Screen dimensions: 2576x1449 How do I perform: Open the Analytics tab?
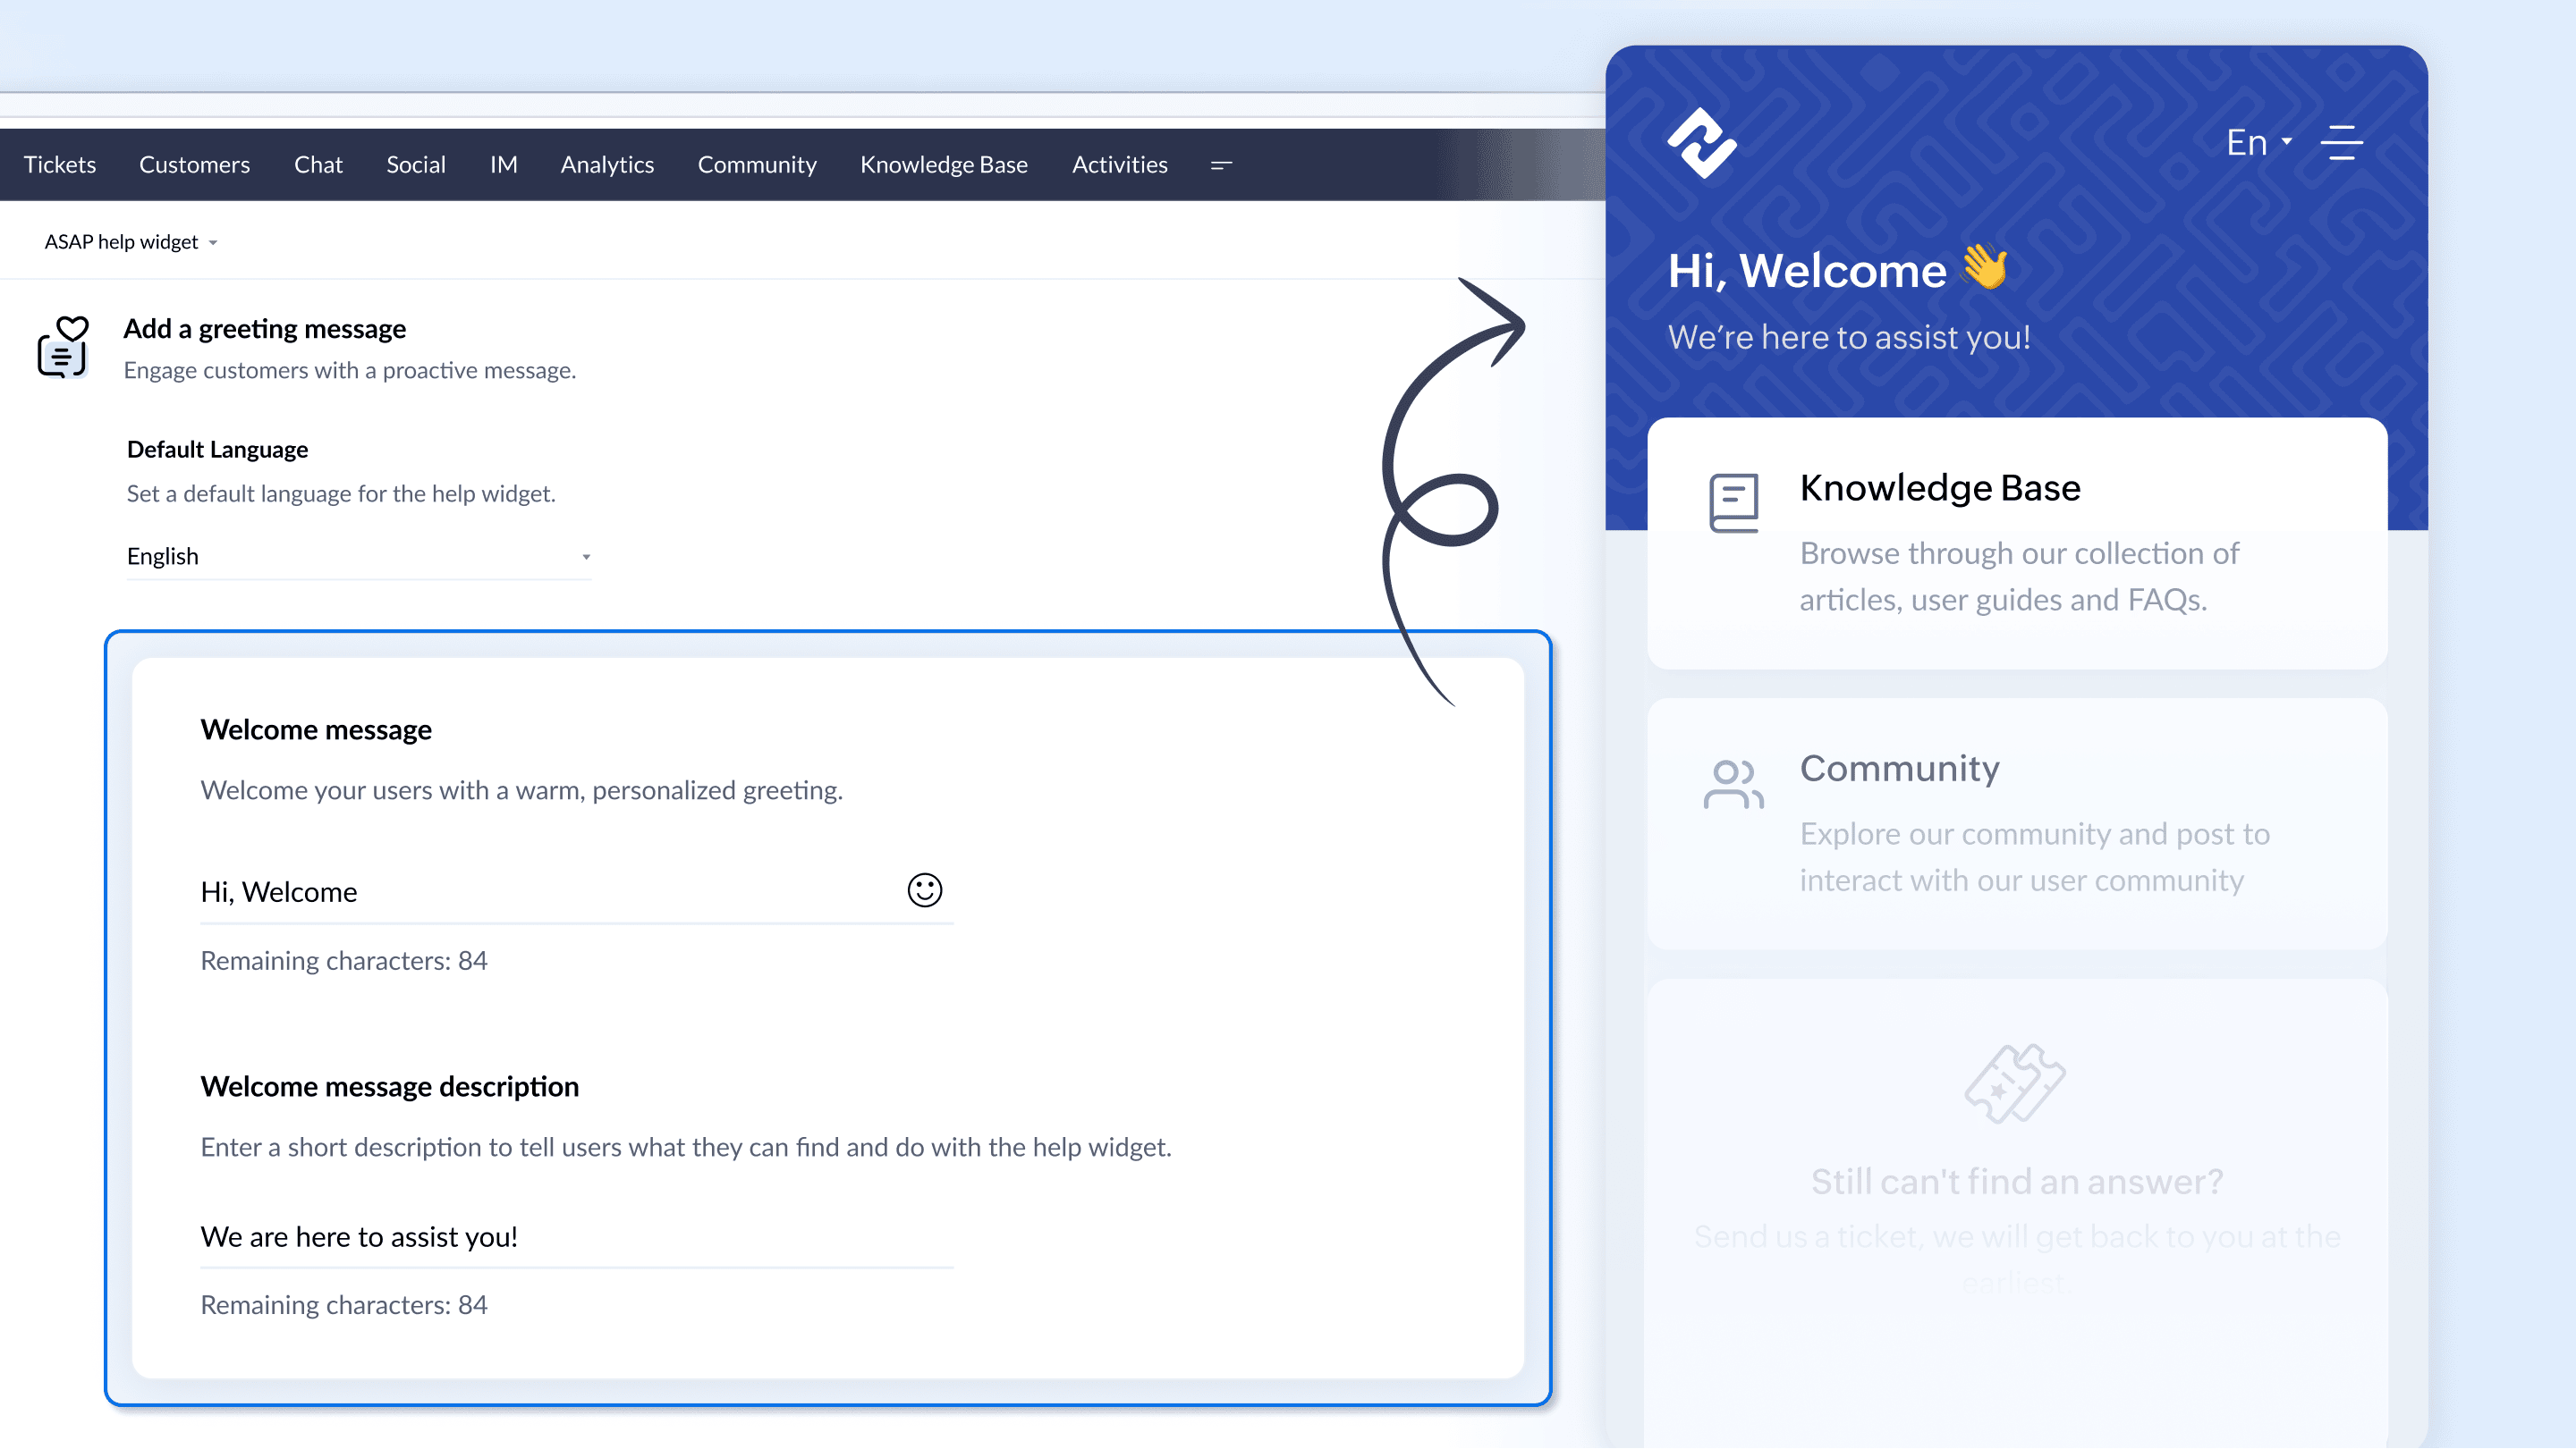[x=607, y=164]
